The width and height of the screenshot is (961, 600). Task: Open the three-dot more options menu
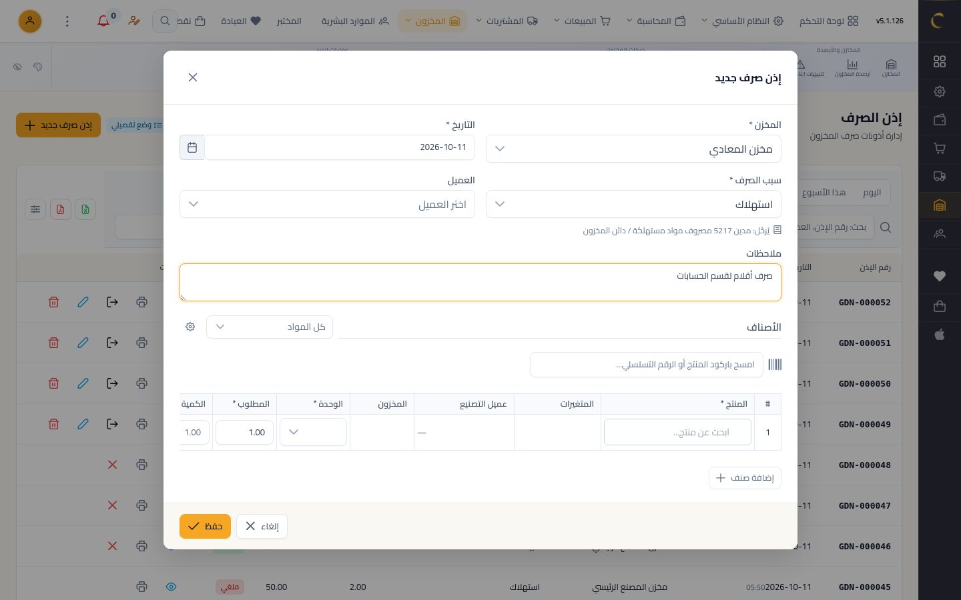tap(67, 21)
